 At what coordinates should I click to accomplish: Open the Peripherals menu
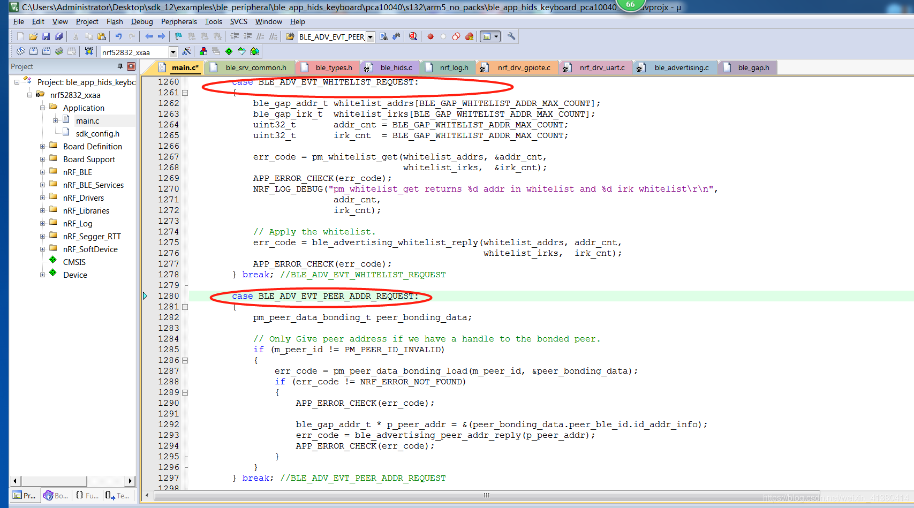[x=179, y=21]
